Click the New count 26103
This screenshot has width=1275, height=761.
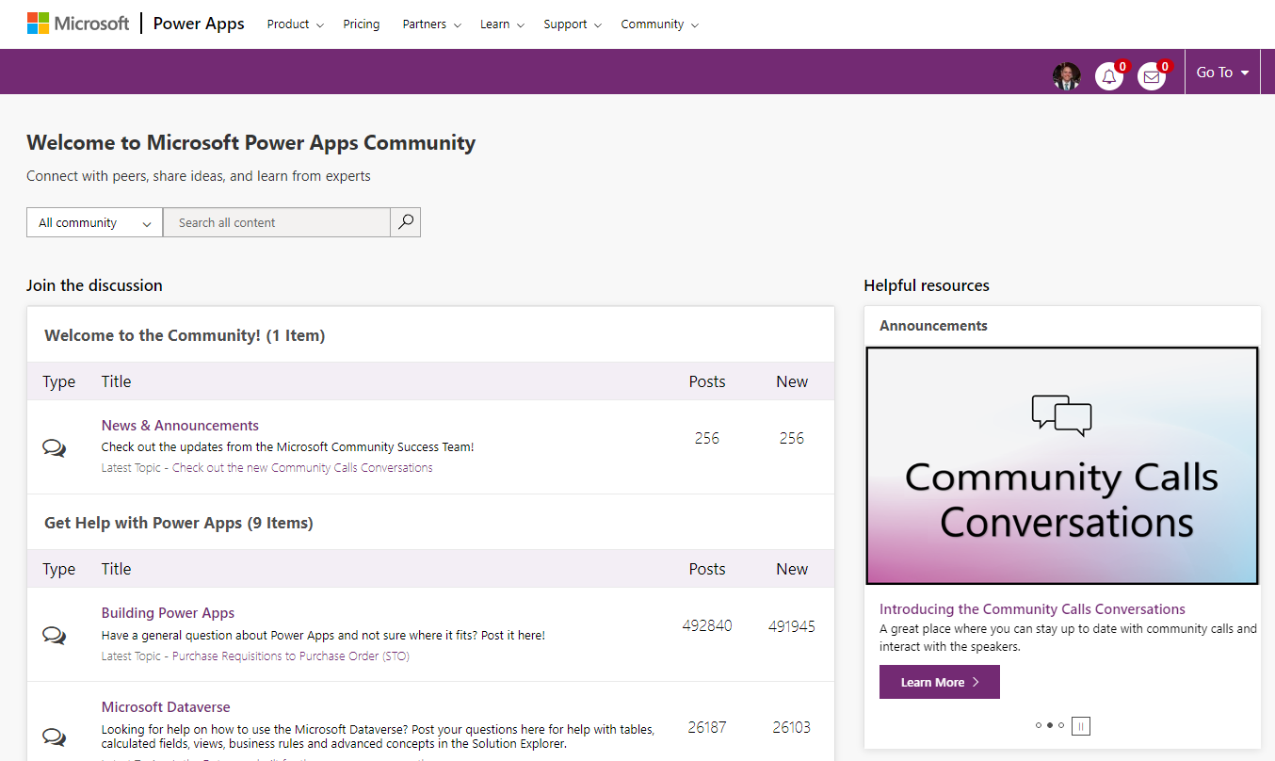[792, 727]
